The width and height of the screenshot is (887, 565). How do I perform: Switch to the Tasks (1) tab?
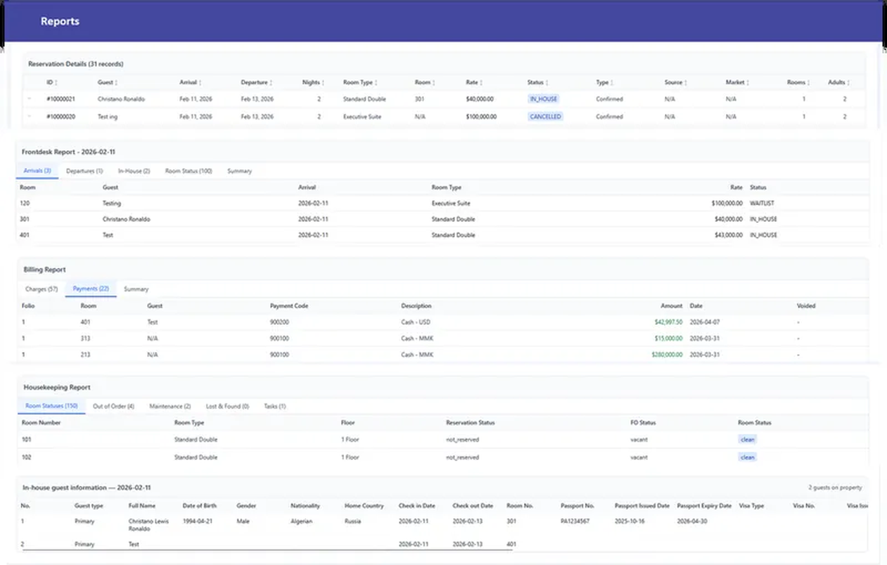point(275,406)
